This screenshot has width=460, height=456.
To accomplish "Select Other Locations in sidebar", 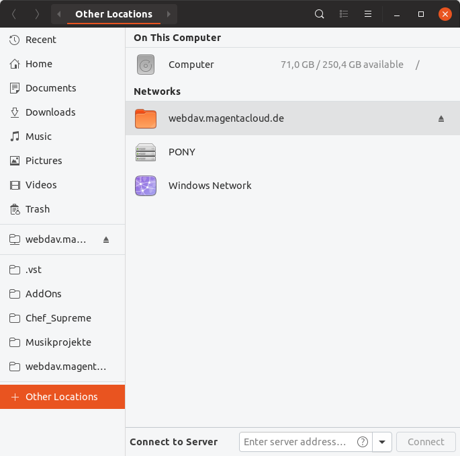I will coord(62,397).
